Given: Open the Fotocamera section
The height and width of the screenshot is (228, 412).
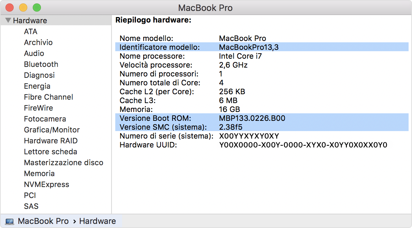Looking at the screenshot, I should click(45, 119).
